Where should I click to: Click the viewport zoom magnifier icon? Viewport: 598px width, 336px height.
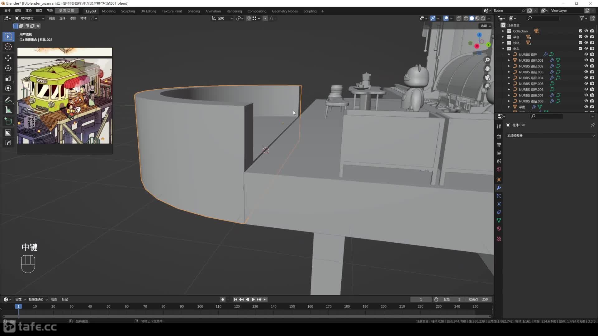point(487,60)
